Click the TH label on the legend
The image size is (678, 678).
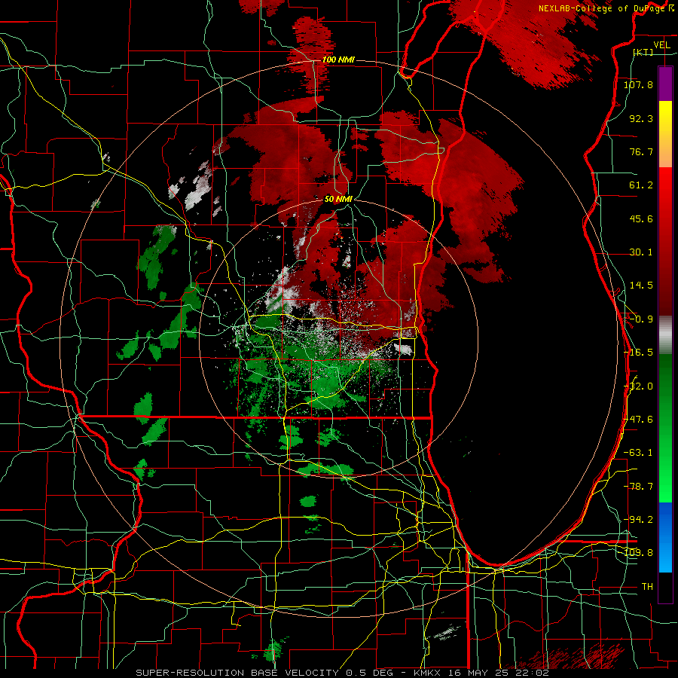pos(647,587)
